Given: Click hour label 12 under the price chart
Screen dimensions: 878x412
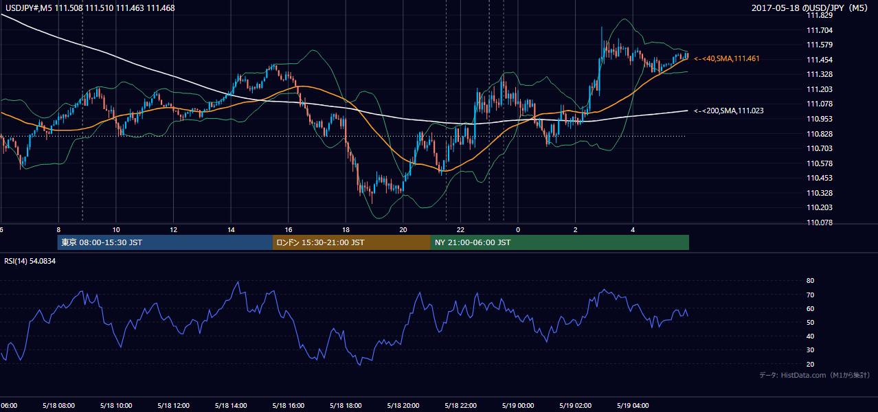Looking at the screenshot, I should click(x=173, y=229).
